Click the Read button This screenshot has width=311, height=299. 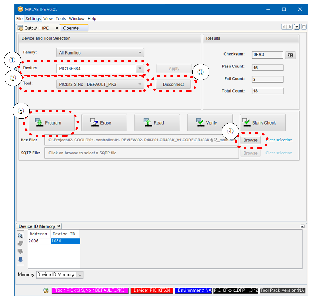(157, 123)
